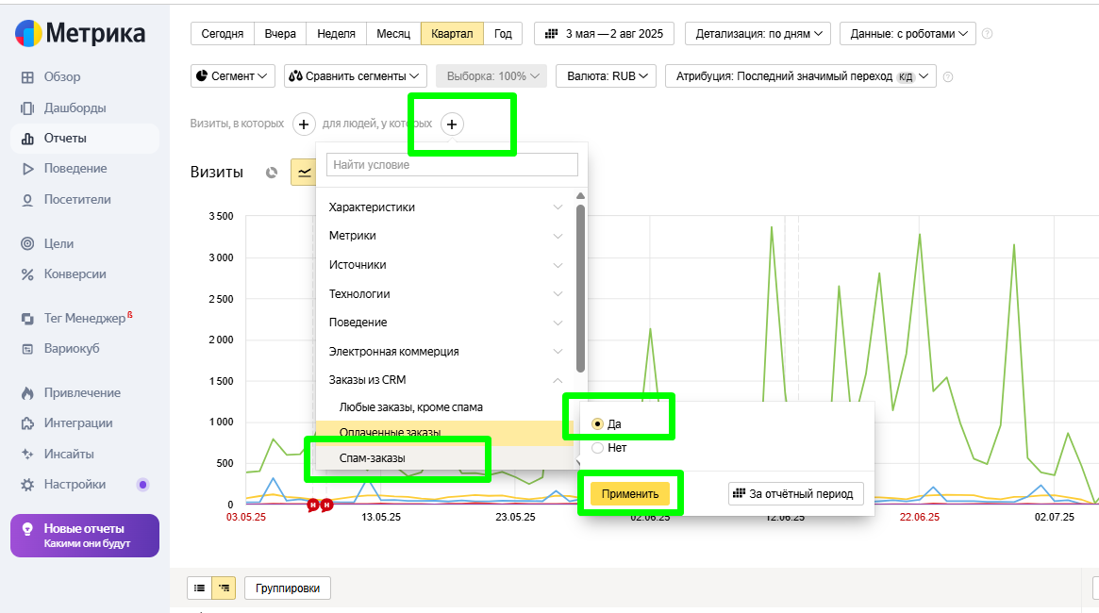Expand the Характеристики category

click(x=443, y=207)
